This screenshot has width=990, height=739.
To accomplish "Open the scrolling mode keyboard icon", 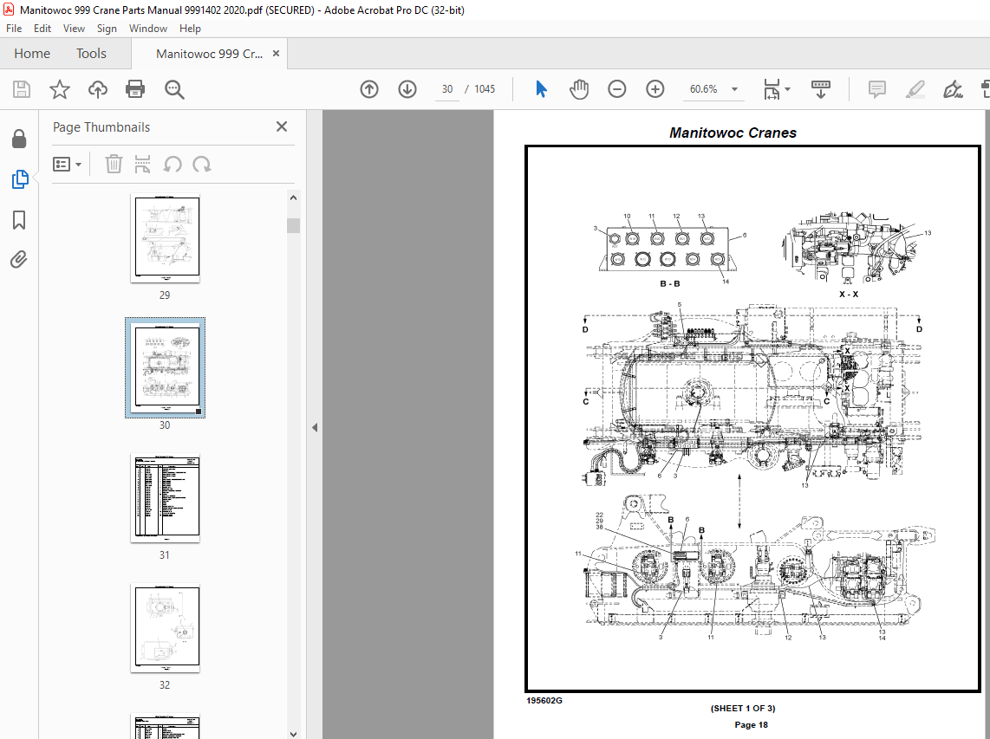I will click(820, 89).
